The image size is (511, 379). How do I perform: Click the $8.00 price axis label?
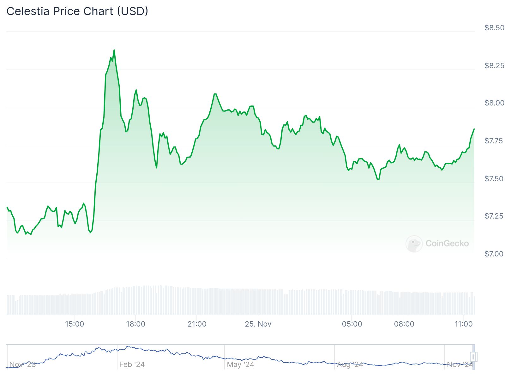click(x=494, y=103)
